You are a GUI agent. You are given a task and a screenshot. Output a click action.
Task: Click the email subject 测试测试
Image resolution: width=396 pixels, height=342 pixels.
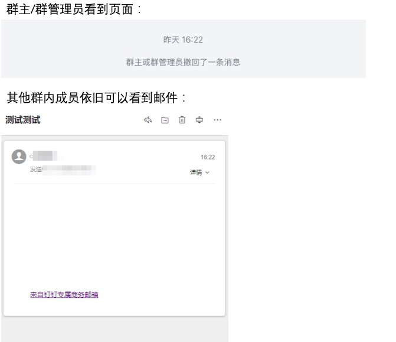click(x=23, y=120)
